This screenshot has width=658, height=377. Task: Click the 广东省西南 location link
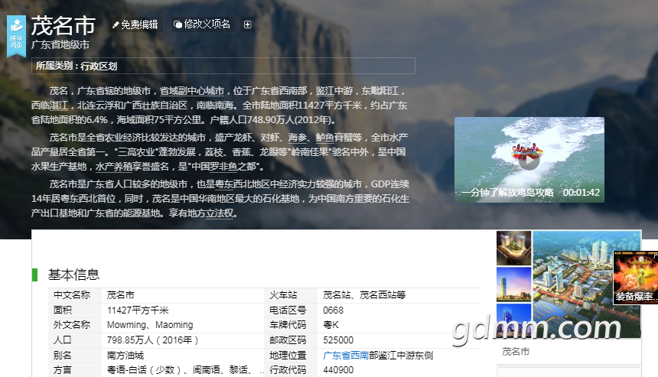346,355
